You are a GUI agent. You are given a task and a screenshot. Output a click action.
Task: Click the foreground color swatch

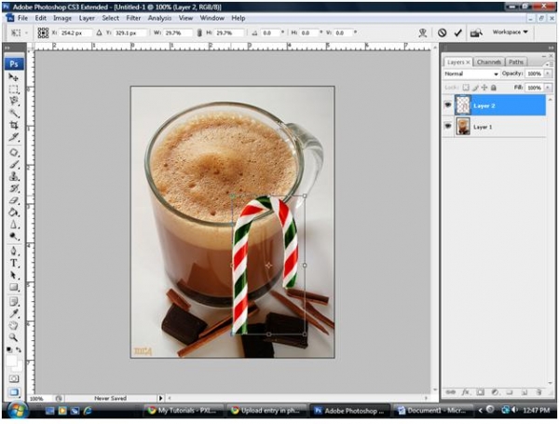(11, 361)
